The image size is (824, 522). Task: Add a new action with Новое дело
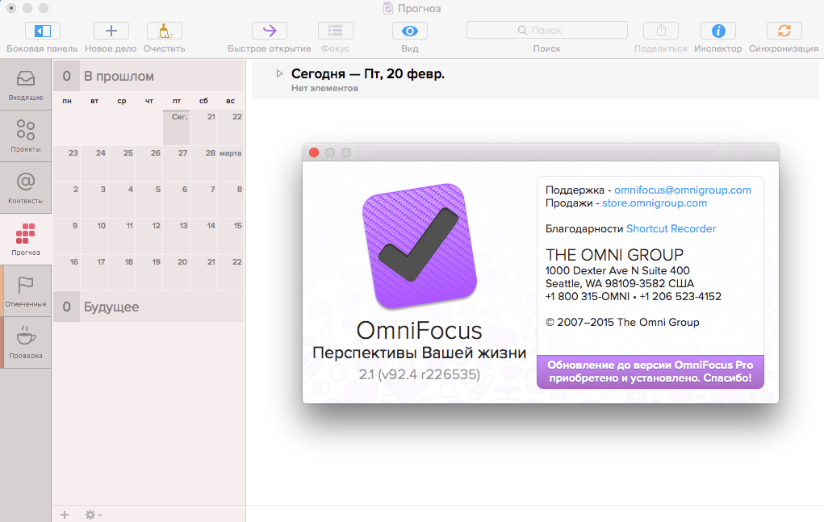coord(111,31)
